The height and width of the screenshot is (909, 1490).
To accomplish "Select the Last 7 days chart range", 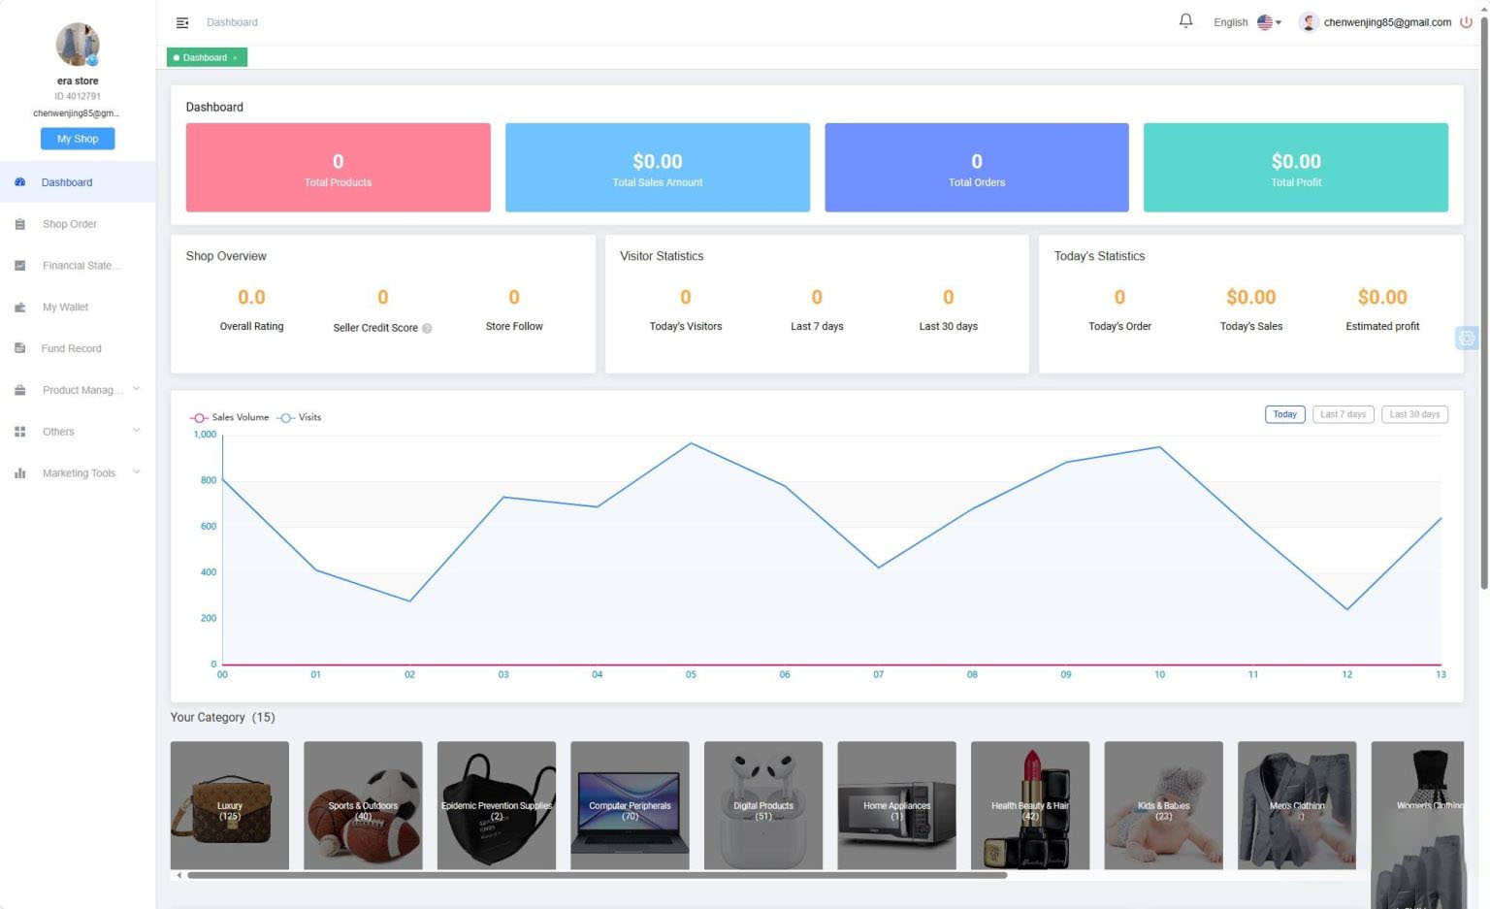I will tap(1343, 414).
